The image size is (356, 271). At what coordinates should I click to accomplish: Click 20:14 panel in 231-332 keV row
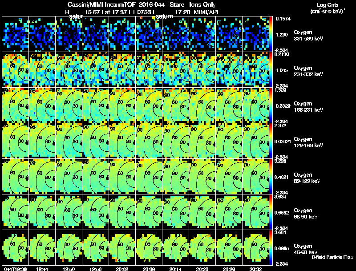pos(175,69)
